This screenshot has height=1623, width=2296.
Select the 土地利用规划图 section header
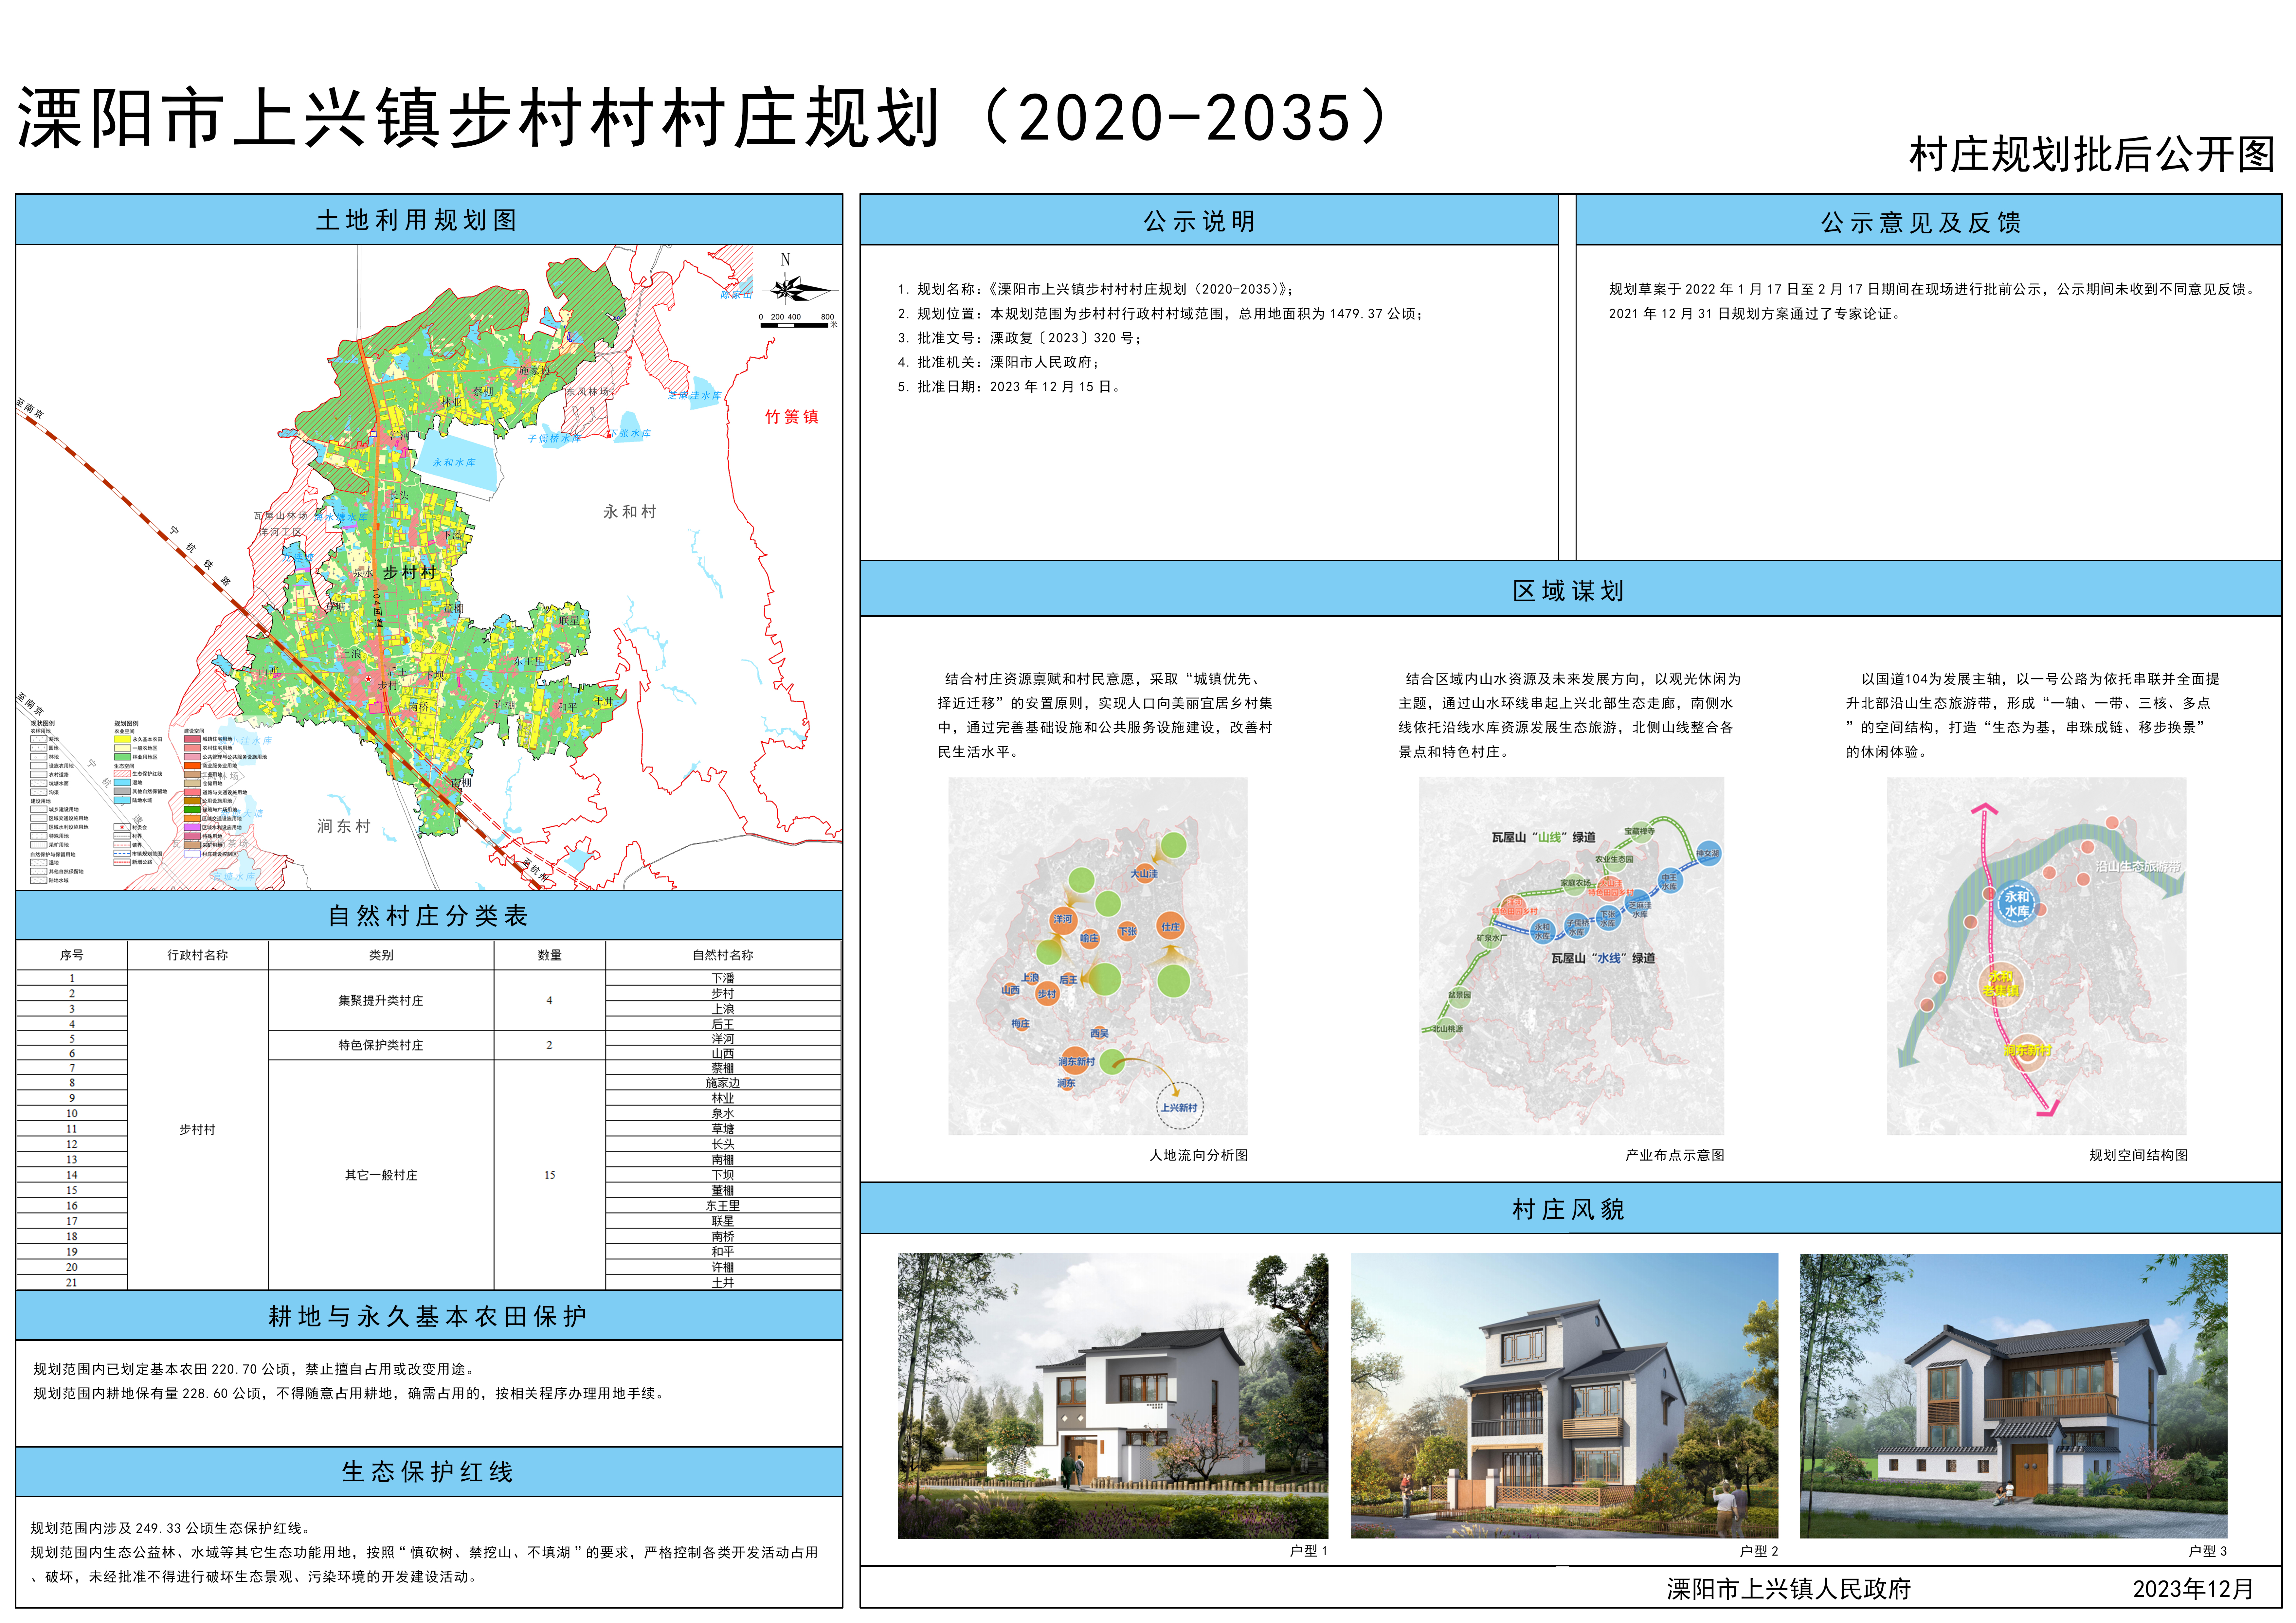[429, 220]
